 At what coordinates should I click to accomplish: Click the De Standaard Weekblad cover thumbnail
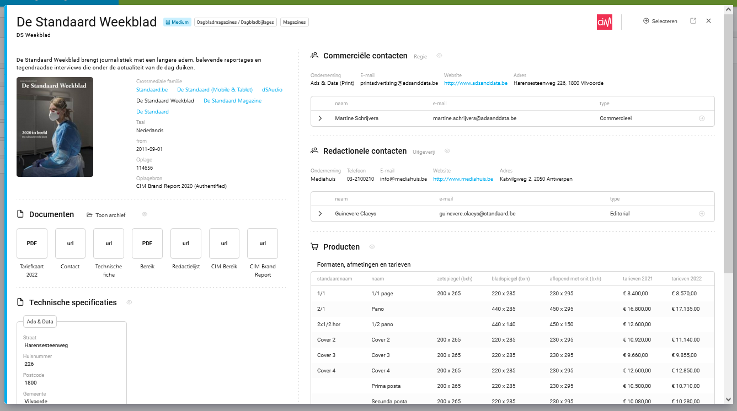click(55, 127)
